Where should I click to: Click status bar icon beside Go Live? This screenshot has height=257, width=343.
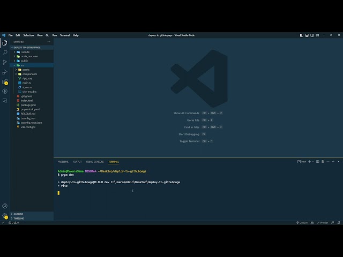coord(312,223)
